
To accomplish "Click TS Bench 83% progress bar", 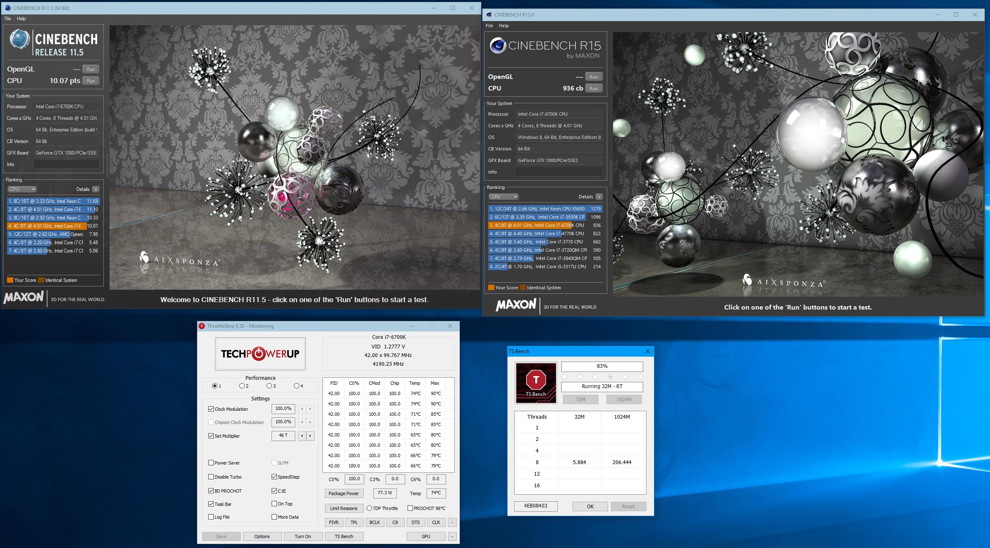I will click(602, 366).
